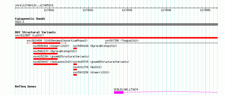Click the nsv507356 black variant line

click(162, 43)
